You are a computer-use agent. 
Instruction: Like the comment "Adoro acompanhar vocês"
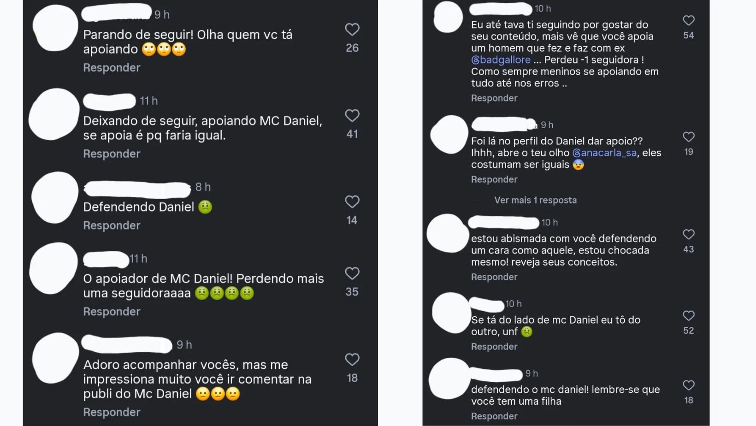coord(352,360)
